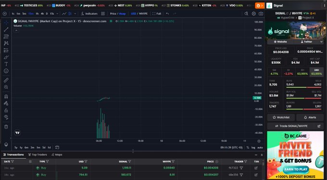This screenshot has width=327, height=180.
Task: Select the 1h timeframe
Action: pyautogui.click(x=37, y=14)
